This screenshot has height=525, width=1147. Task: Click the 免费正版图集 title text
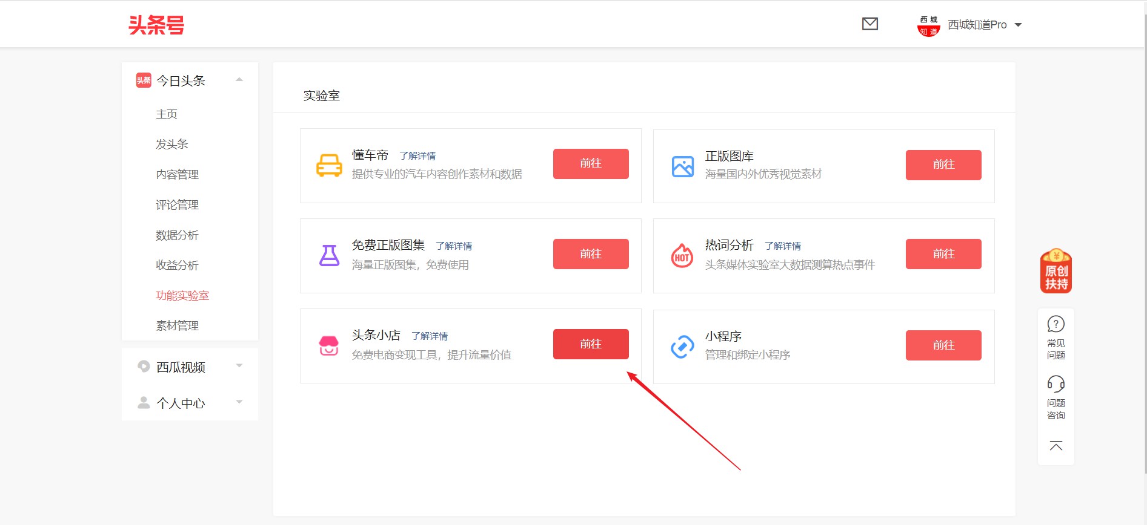(388, 246)
